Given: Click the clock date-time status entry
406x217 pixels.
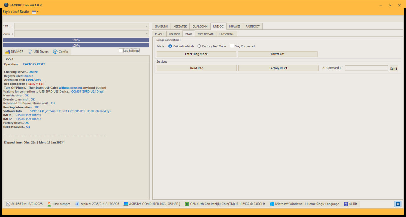Looking at the screenshot, I should [x=24, y=204].
